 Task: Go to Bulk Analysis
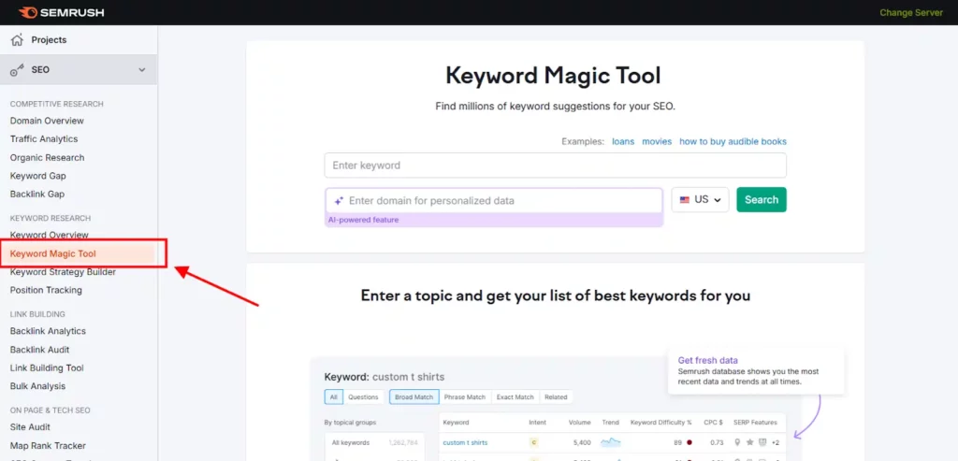(x=37, y=386)
